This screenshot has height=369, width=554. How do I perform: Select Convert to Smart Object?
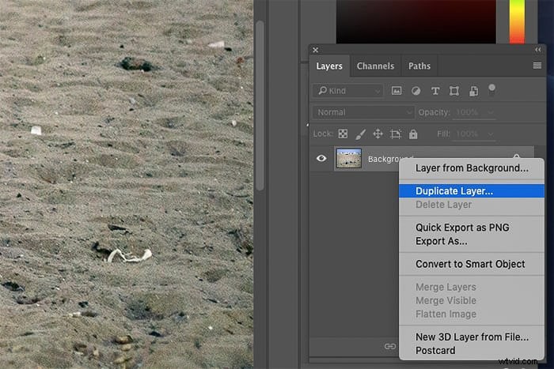pyautogui.click(x=470, y=264)
